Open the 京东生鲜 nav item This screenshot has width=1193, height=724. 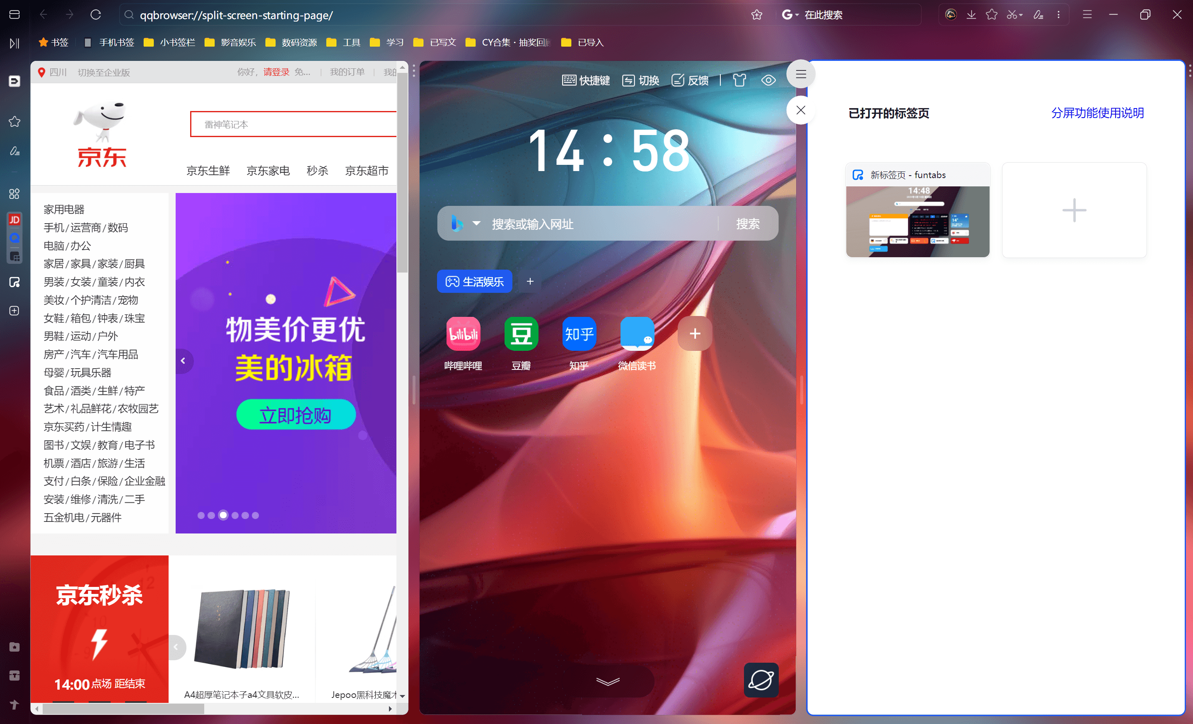tap(208, 170)
